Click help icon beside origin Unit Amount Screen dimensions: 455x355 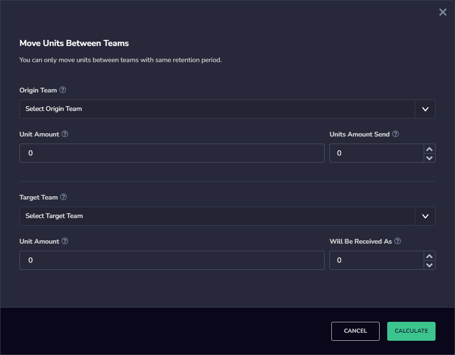(x=65, y=134)
